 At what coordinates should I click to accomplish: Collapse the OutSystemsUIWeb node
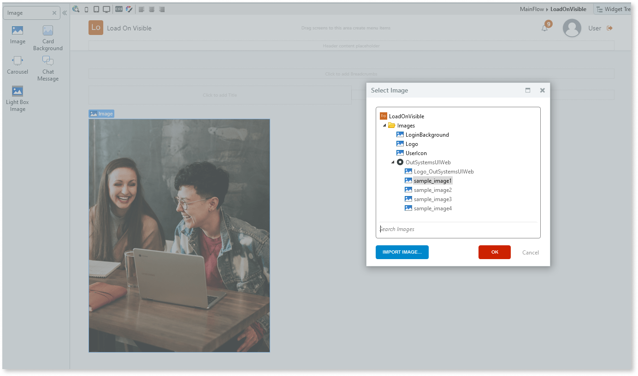[x=393, y=162]
